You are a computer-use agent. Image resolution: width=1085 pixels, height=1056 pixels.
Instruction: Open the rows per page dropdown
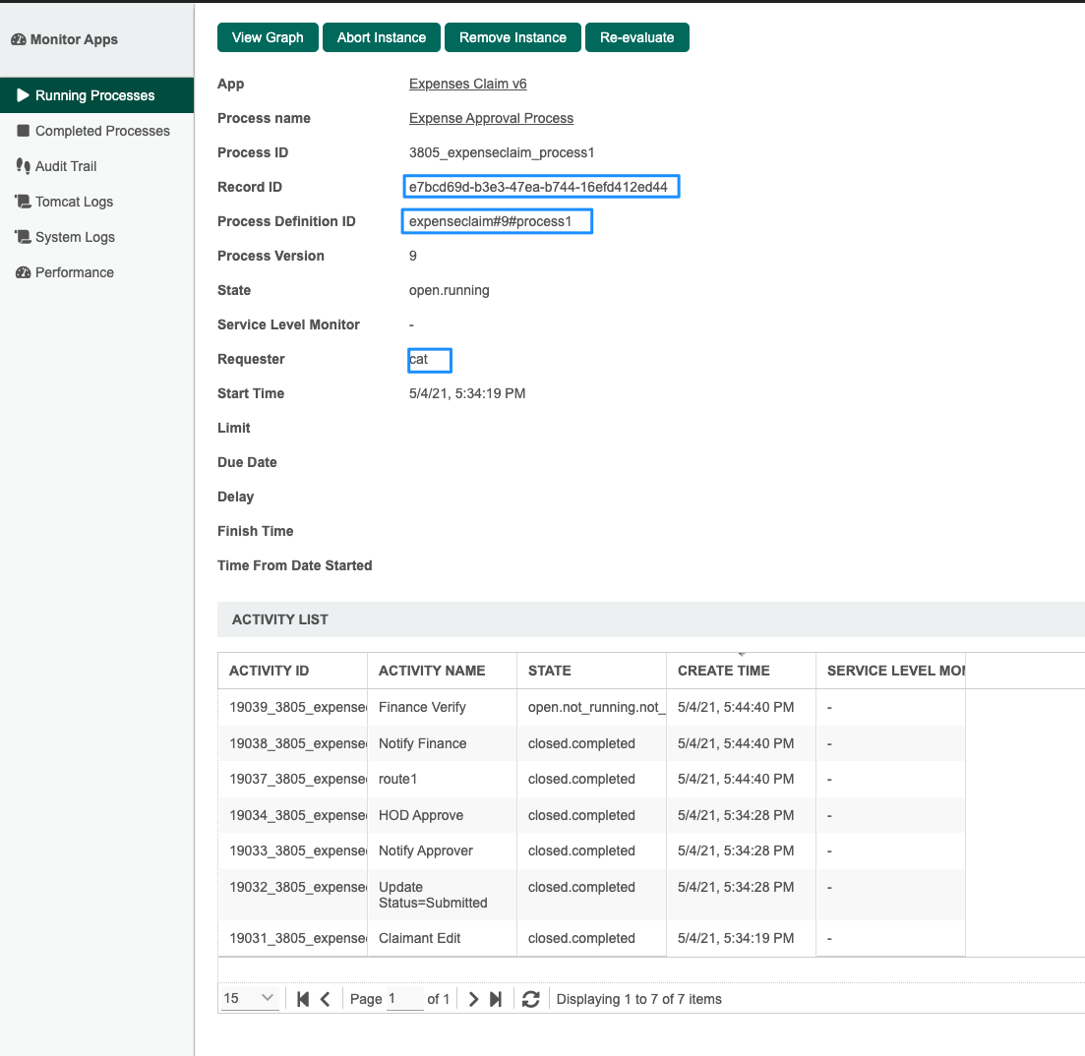tap(250, 999)
